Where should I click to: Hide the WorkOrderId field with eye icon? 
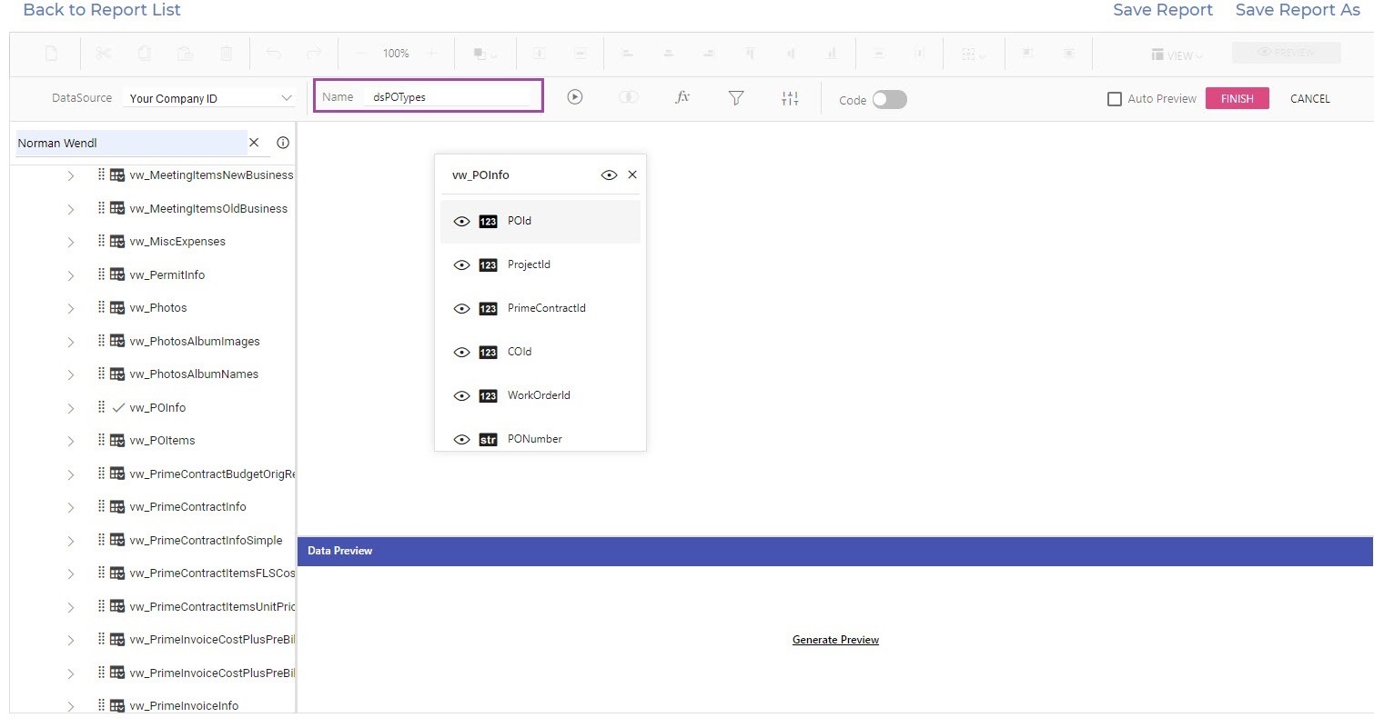coord(461,396)
